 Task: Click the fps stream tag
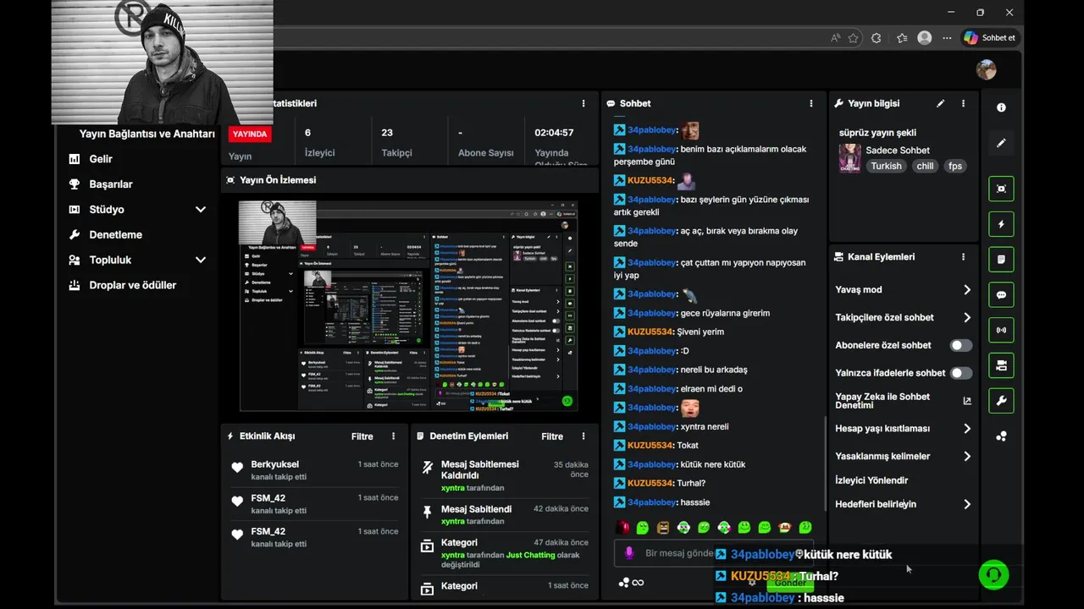(955, 166)
